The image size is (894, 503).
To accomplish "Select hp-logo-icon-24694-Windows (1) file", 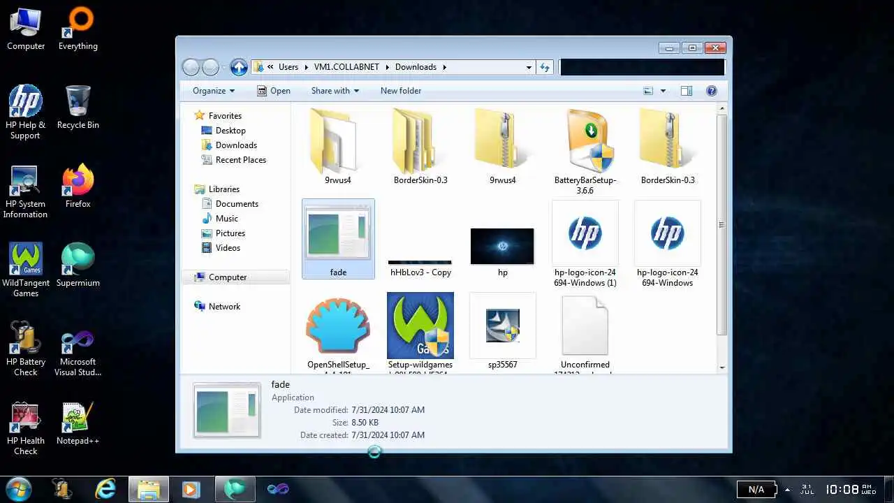I will [585, 244].
